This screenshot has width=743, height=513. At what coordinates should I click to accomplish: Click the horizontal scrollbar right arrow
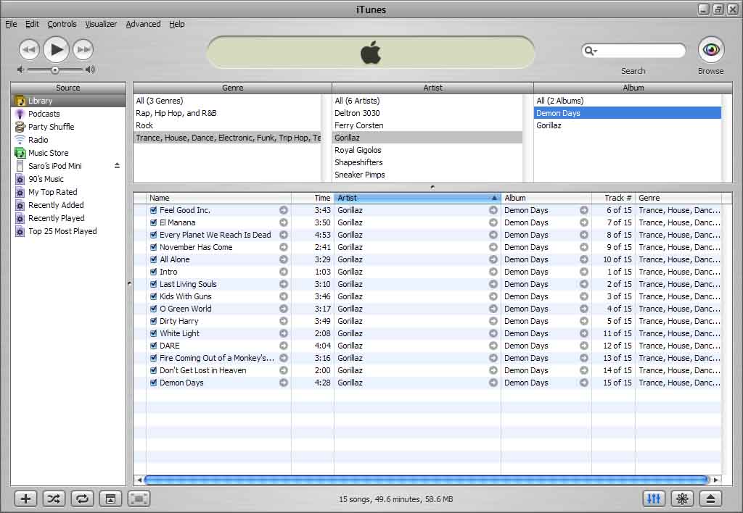715,480
